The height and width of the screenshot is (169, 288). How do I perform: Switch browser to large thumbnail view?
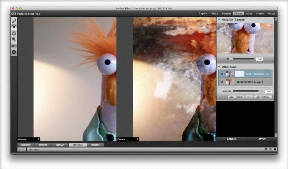point(275,149)
